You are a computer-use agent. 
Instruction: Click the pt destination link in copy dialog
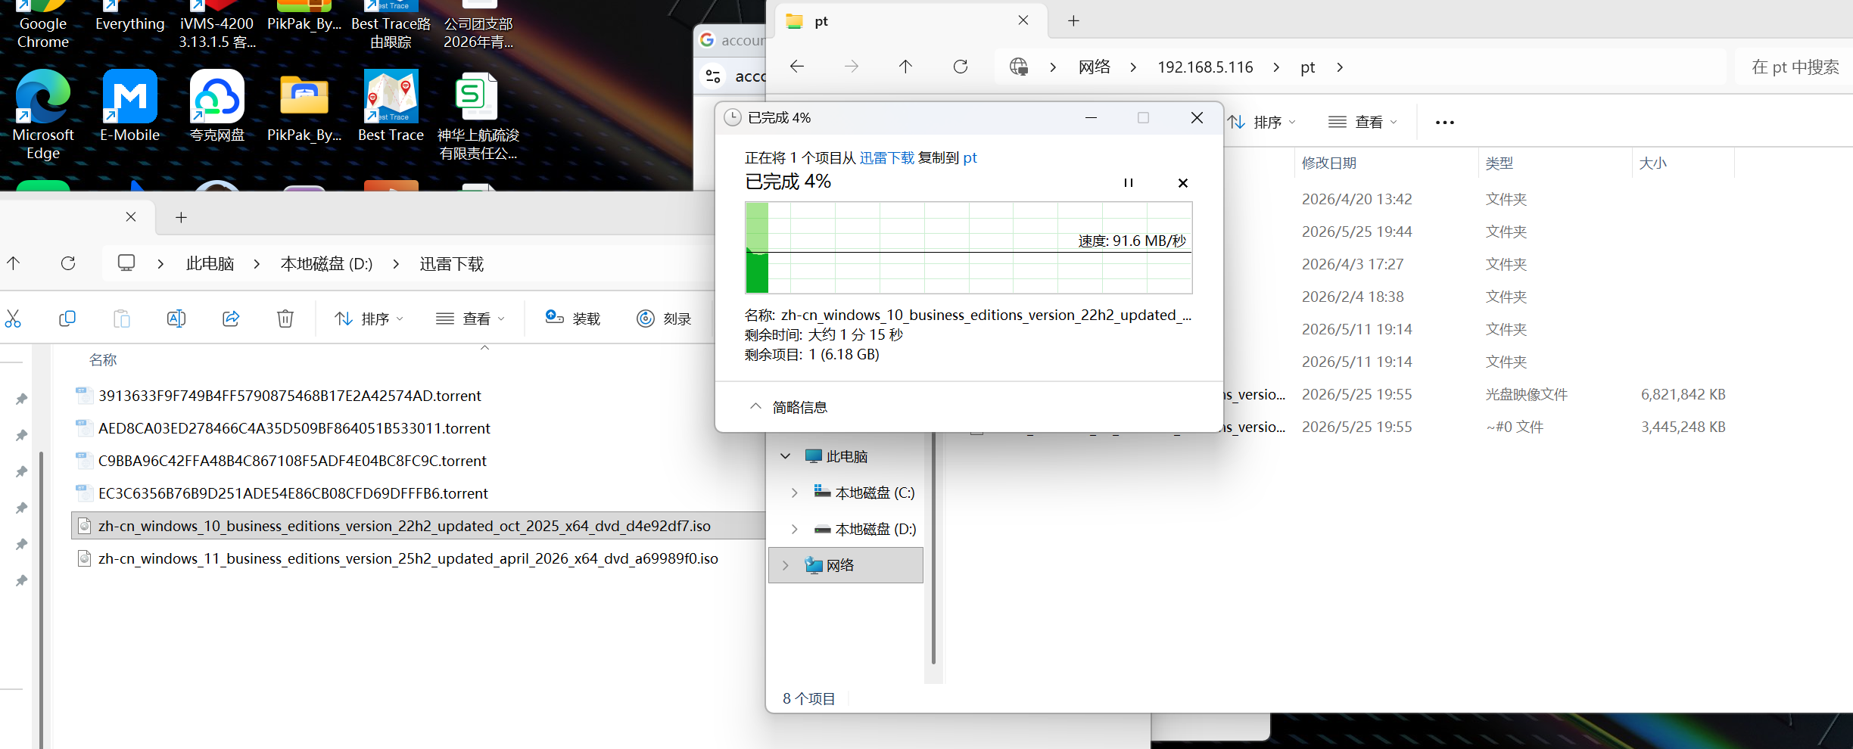[970, 157]
